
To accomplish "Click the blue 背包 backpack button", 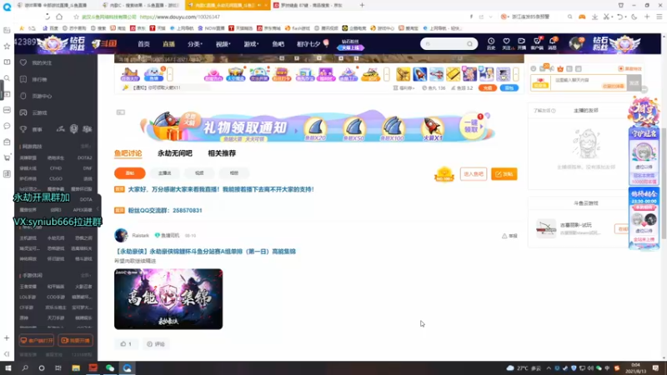I will tap(509, 88).
